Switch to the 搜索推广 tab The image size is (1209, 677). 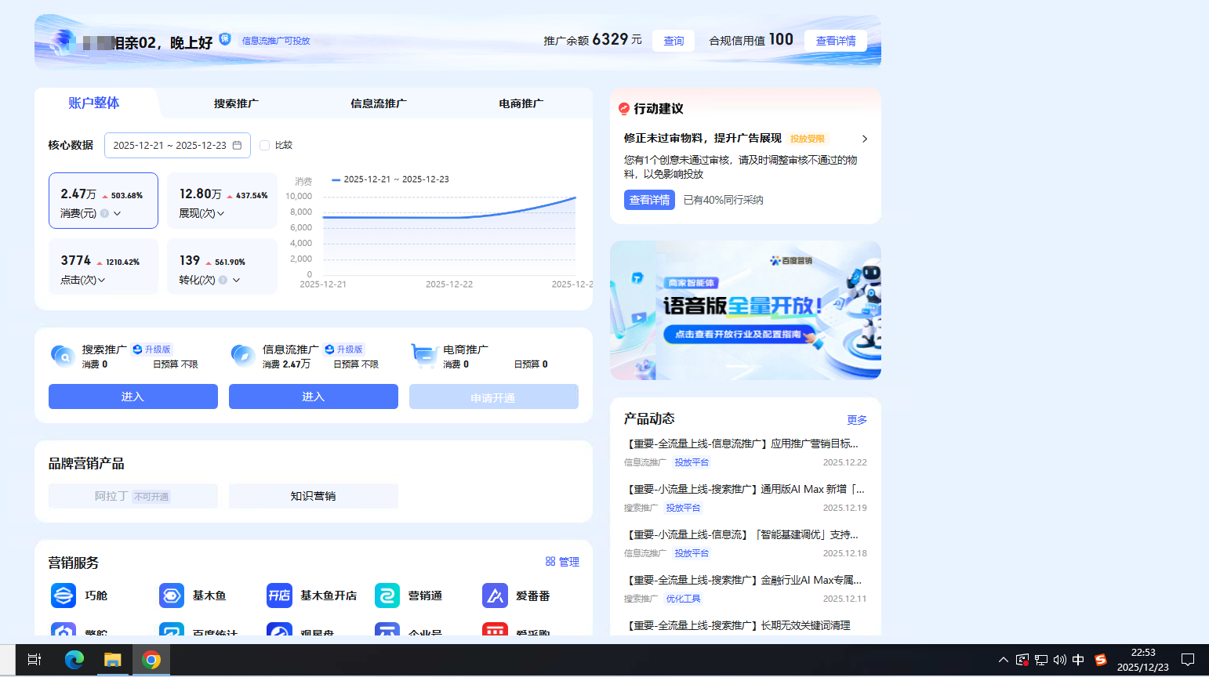pos(236,103)
